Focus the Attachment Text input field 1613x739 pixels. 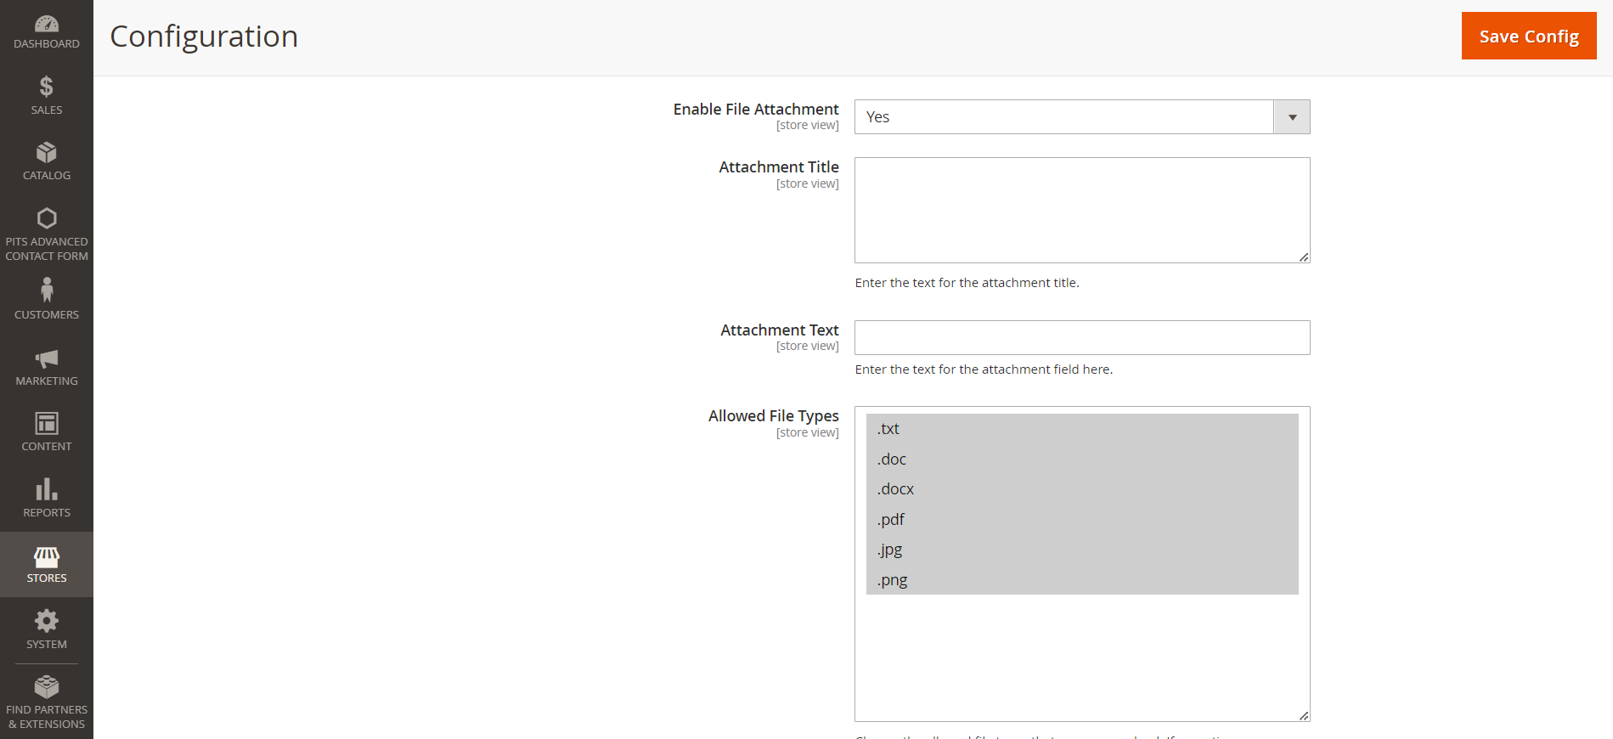coord(1081,337)
